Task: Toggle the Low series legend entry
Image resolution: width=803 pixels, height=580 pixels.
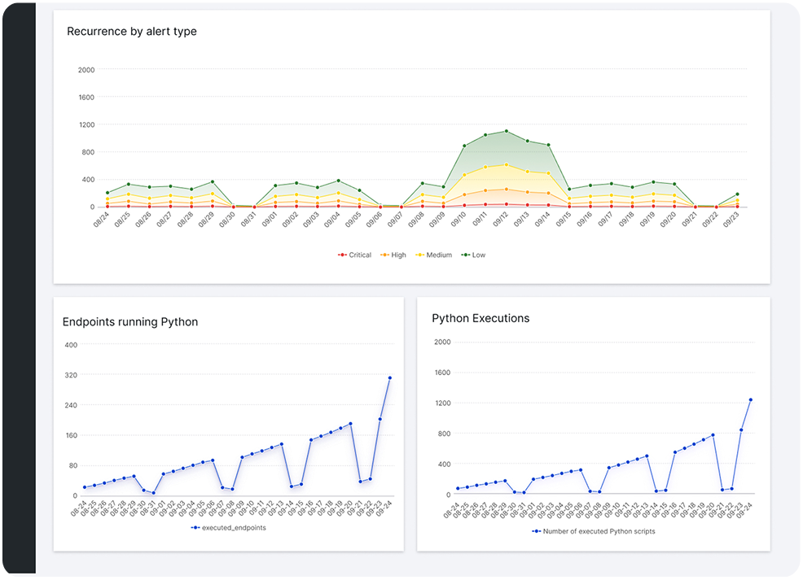Action: (473, 255)
